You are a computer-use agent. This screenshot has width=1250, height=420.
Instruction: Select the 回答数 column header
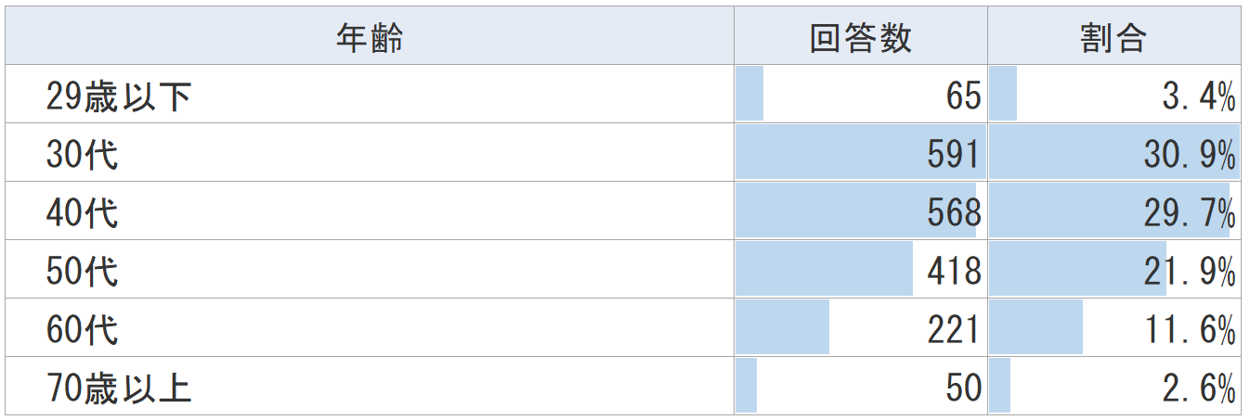coord(860,39)
